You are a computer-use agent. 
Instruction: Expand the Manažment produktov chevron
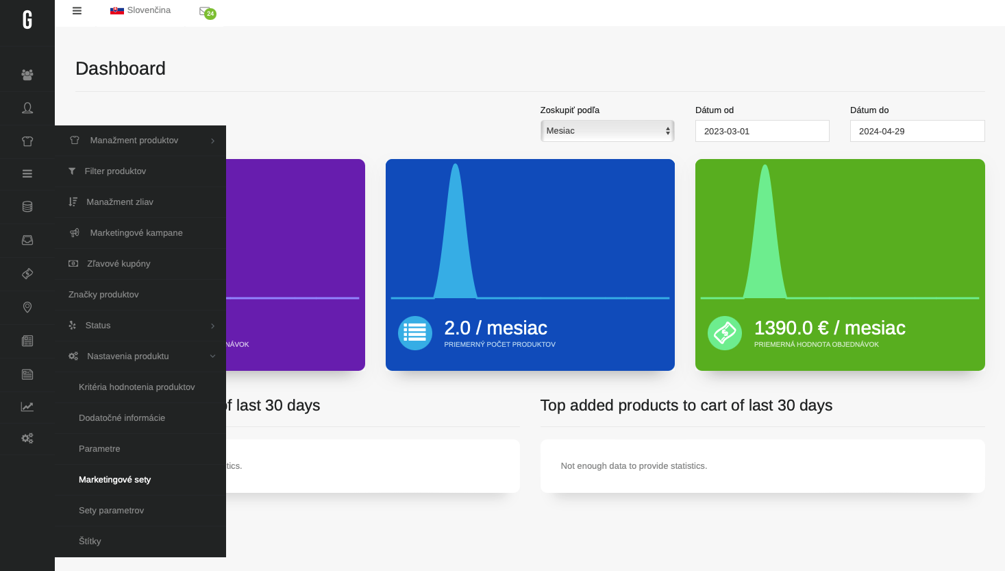pyautogui.click(x=213, y=141)
